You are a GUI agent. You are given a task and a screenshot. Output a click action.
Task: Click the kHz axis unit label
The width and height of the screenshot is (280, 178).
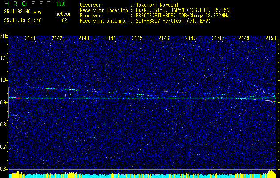(4, 36)
